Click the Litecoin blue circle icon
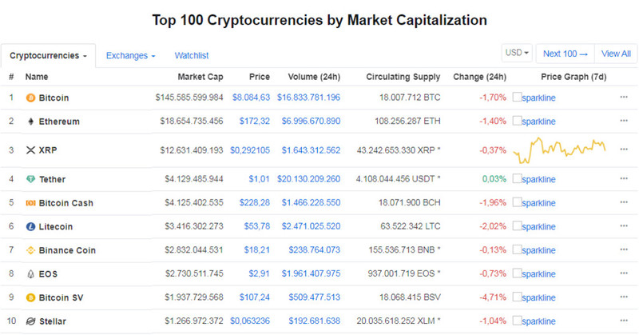The width and height of the screenshot is (639, 335). tap(30, 226)
